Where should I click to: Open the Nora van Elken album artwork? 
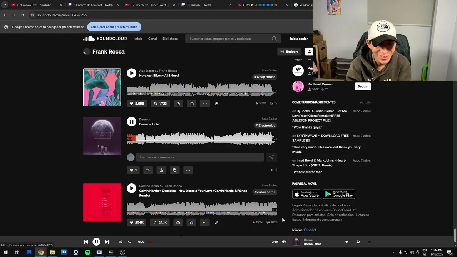click(x=102, y=87)
